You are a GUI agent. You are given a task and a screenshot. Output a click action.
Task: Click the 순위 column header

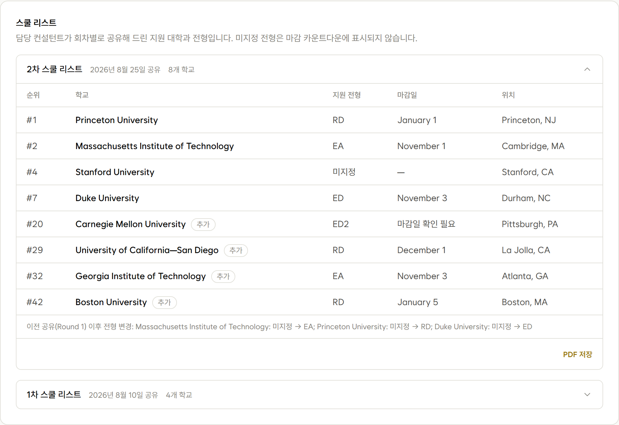click(x=33, y=95)
